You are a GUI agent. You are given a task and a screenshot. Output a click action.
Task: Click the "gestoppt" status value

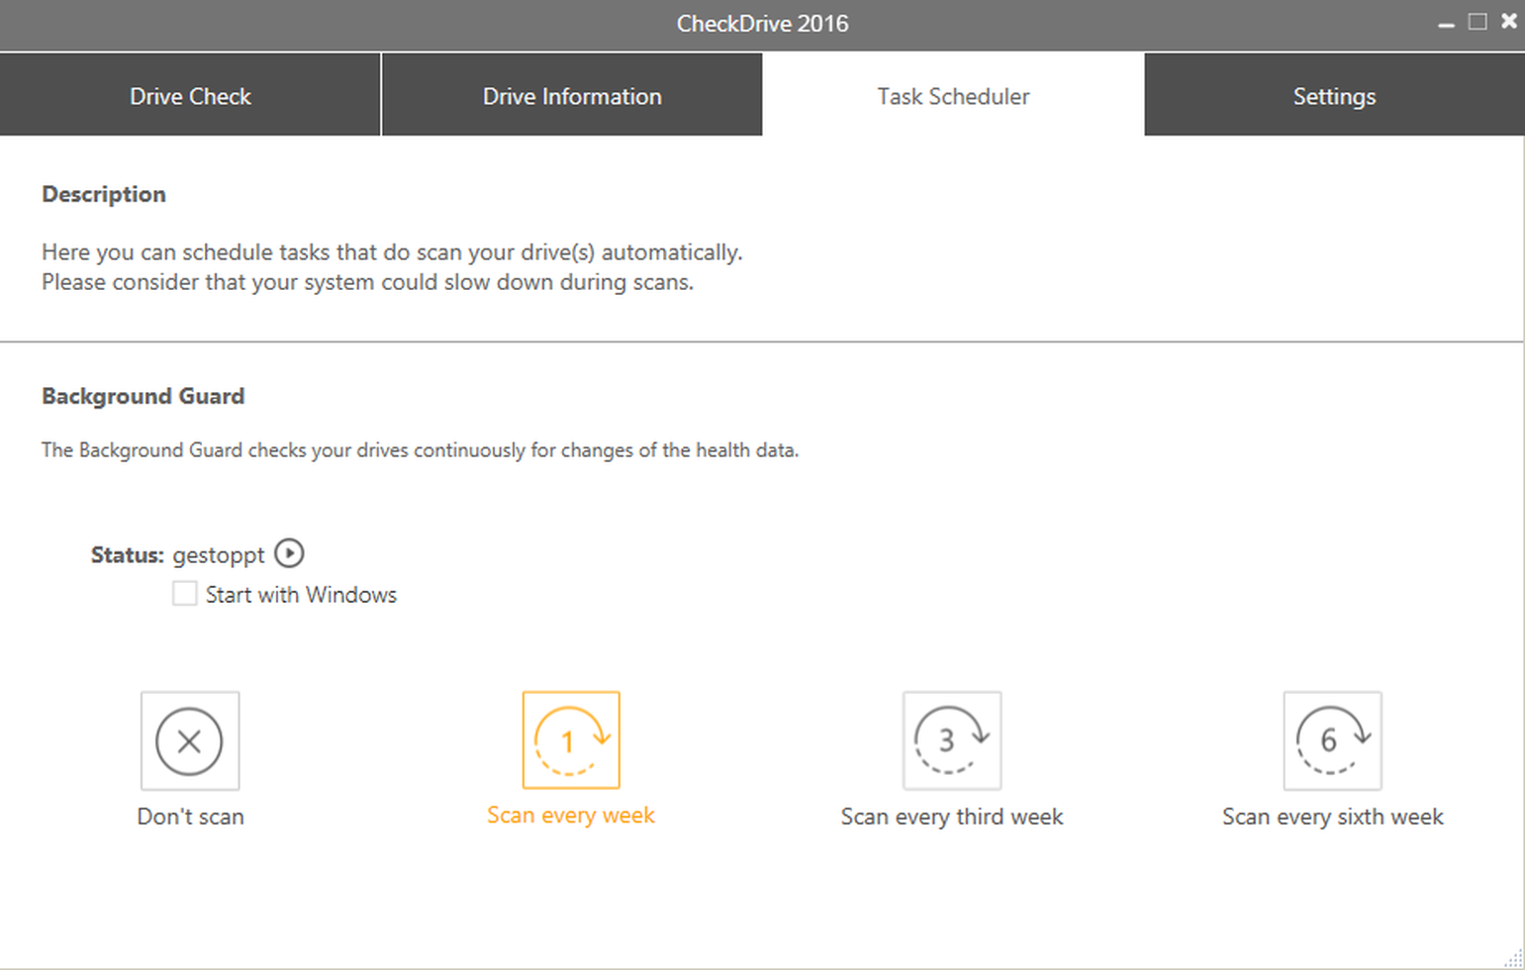(x=219, y=555)
